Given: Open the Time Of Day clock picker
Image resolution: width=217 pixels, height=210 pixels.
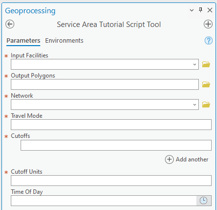Looking at the screenshot, I should pyautogui.click(x=204, y=201).
